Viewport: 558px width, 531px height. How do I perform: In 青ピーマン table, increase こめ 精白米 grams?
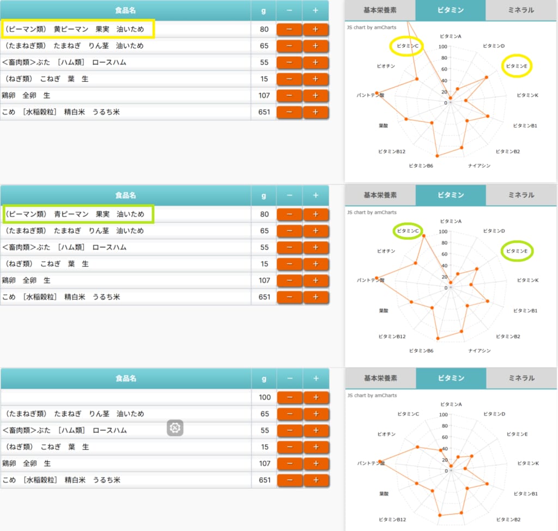click(316, 297)
